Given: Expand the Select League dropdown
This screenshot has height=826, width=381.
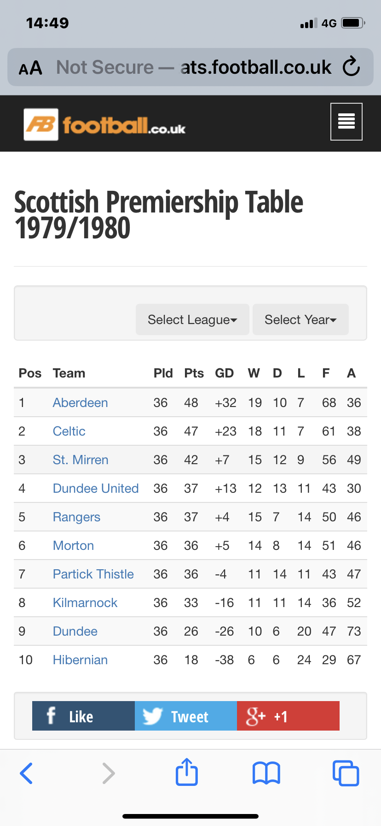Looking at the screenshot, I should [192, 319].
